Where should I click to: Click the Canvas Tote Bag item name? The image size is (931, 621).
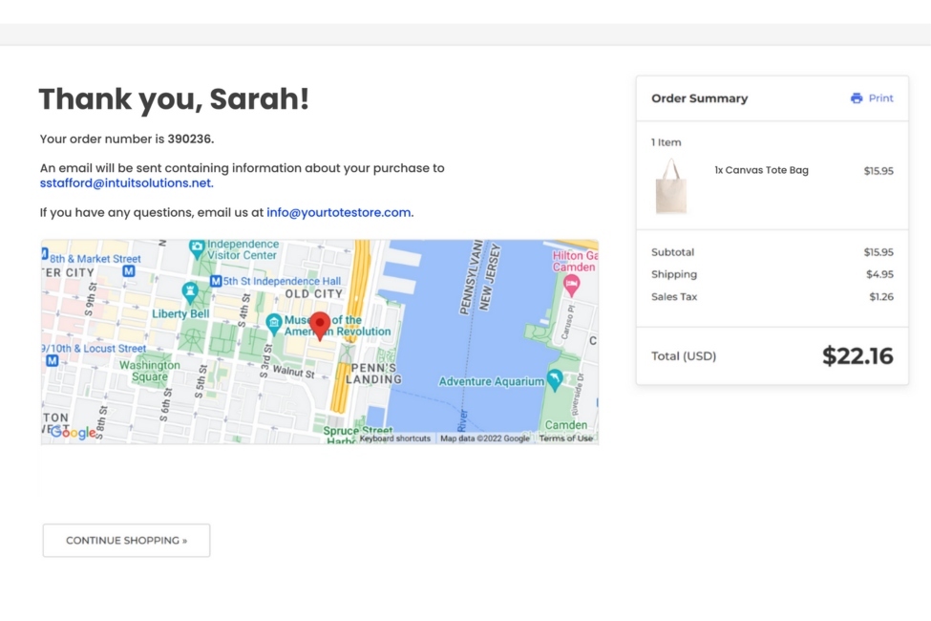coord(761,170)
